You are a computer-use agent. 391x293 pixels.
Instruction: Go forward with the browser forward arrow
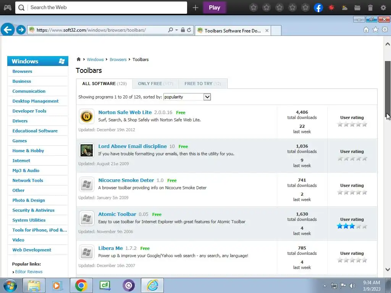(21, 30)
